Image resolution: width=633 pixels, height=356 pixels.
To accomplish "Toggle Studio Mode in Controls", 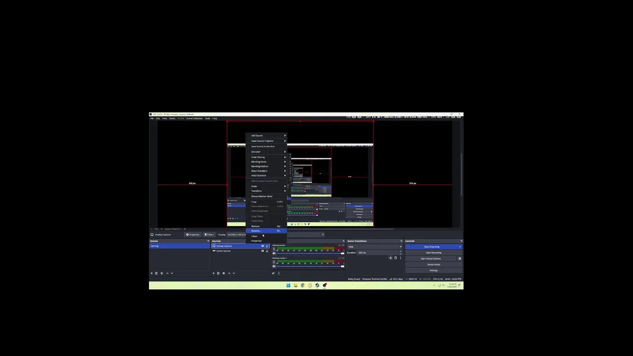I will 434,265.
